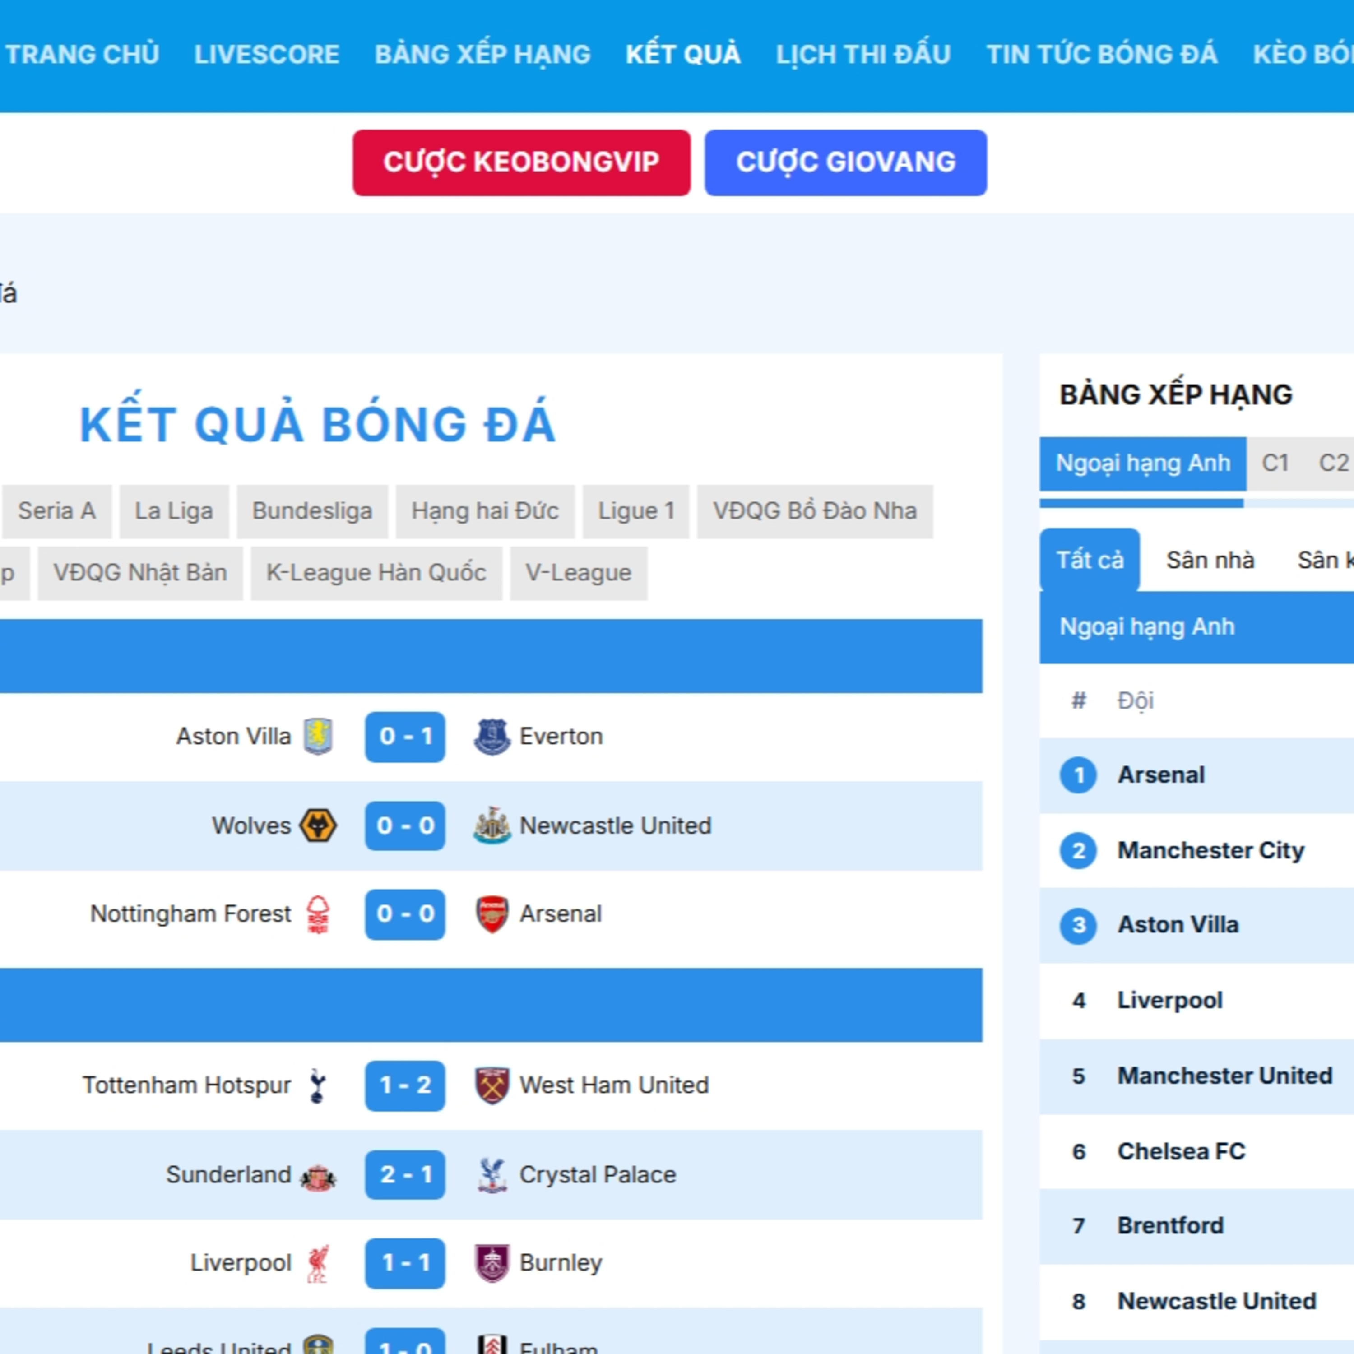Click the Burnley club crest

tap(492, 1263)
